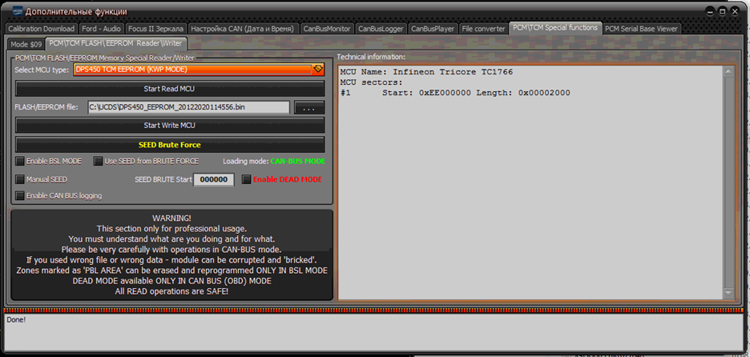The height and width of the screenshot is (357, 750).
Task: Turn on Enable CAN BUS logging
Action: [21, 195]
